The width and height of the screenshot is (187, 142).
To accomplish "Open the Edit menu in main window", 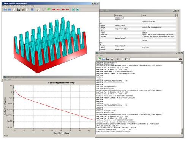I will [x=13, y=6].
